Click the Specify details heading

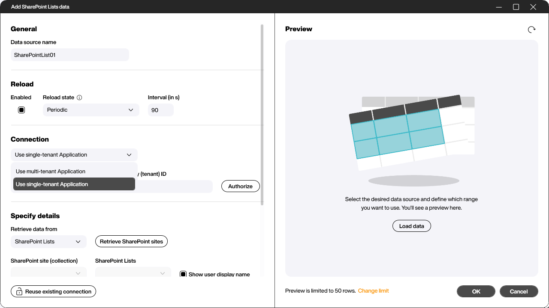(x=35, y=216)
